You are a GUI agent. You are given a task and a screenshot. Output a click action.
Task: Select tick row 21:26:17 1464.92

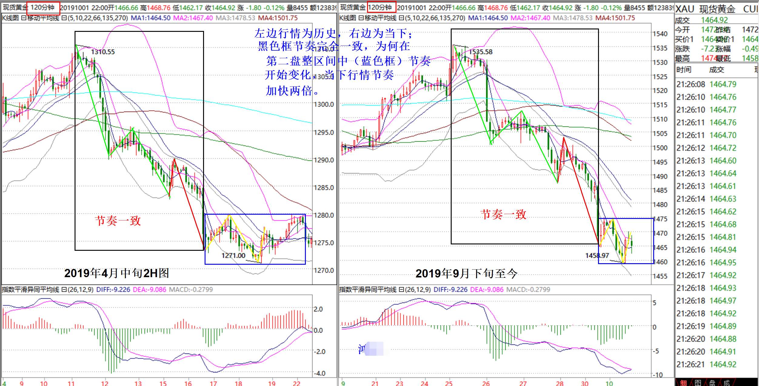(706, 275)
